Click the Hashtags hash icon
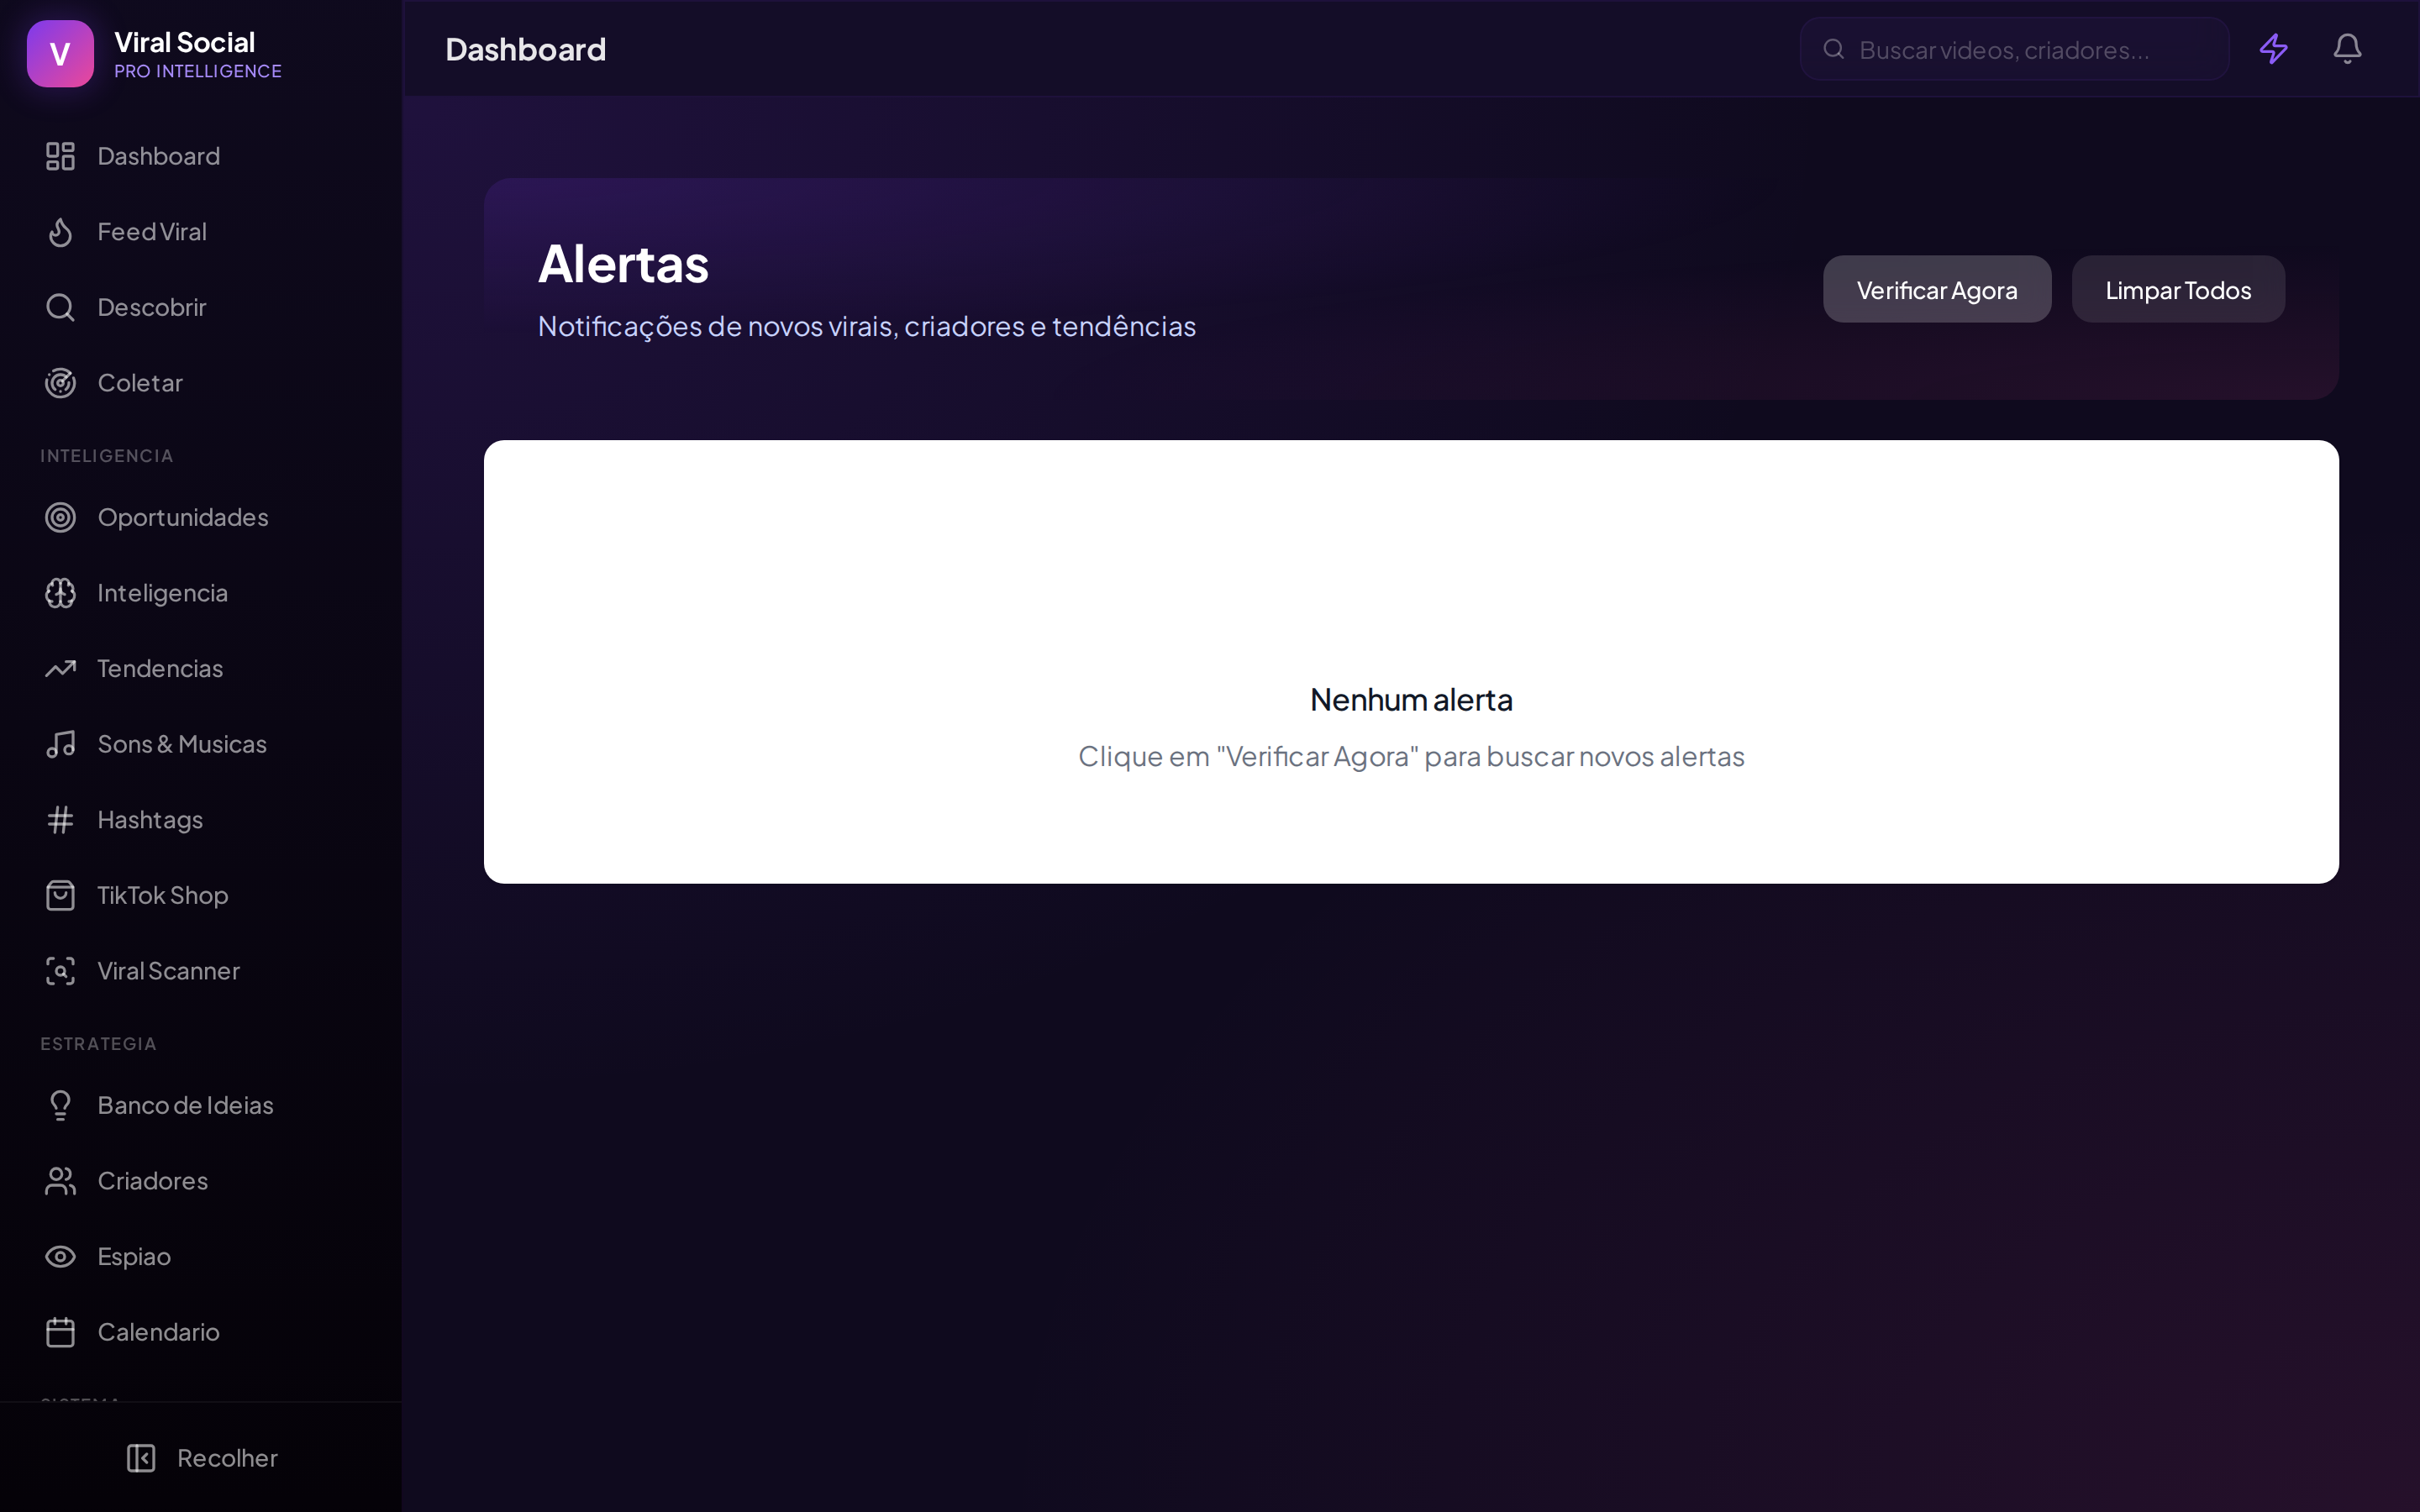This screenshot has height=1512, width=2420. tap(60, 820)
